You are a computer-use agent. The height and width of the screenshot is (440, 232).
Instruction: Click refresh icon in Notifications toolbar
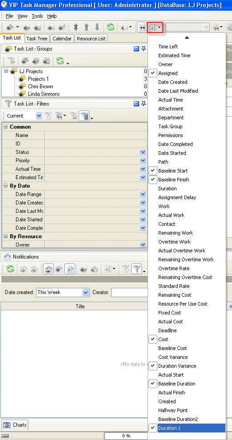(x=10, y=269)
